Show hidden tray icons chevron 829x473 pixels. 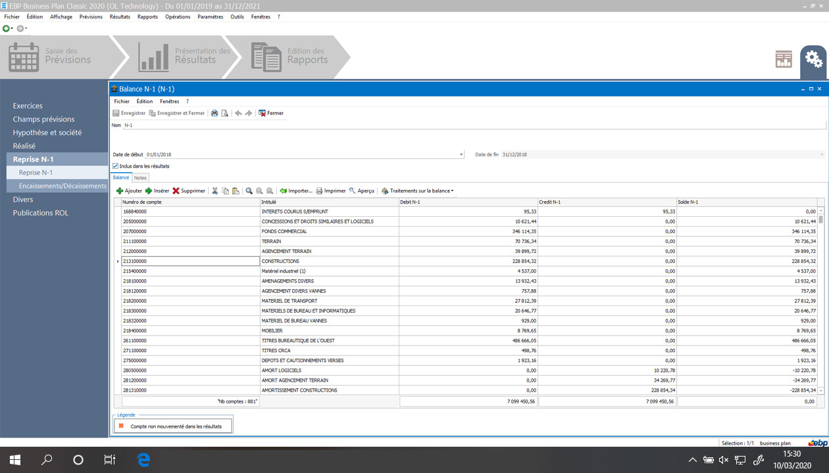tap(693, 460)
